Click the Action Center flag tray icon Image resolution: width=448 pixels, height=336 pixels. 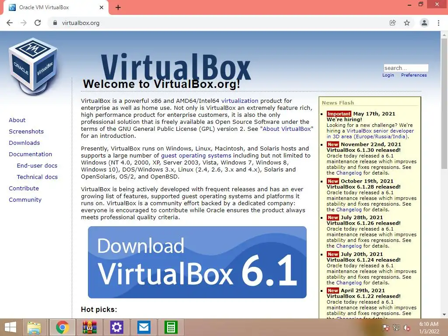[x=386, y=327]
